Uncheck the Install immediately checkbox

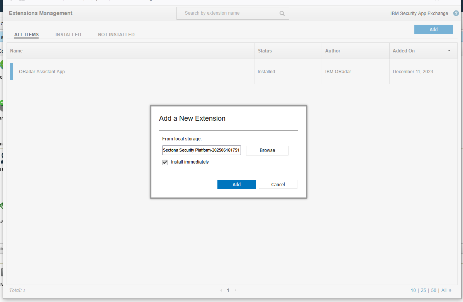[165, 162]
